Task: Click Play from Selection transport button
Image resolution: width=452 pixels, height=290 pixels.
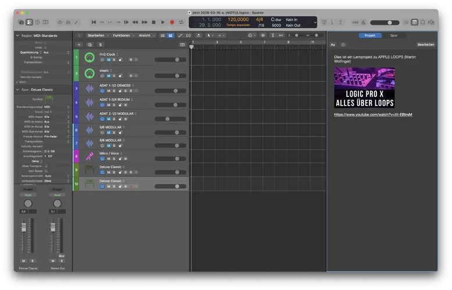Action: 126,22
